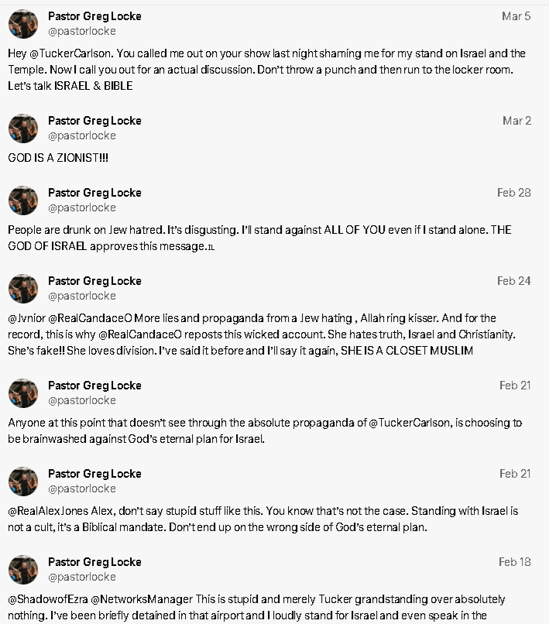The width and height of the screenshot is (549, 624).
Task: Open the @NetworksManager mention
Action: (142, 599)
